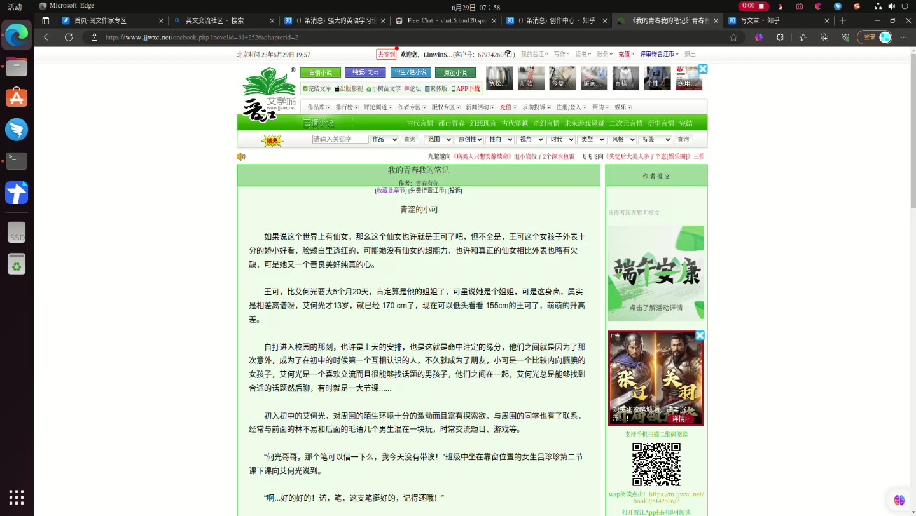Open the tab actions menu icon
This screenshot has height=516, width=916.
[46, 20]
